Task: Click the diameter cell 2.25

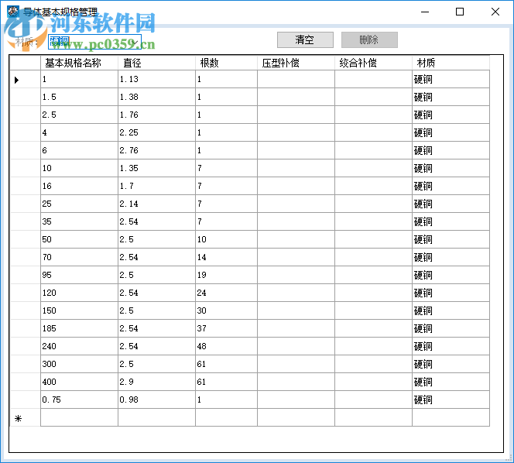Action: click(156, 132)
